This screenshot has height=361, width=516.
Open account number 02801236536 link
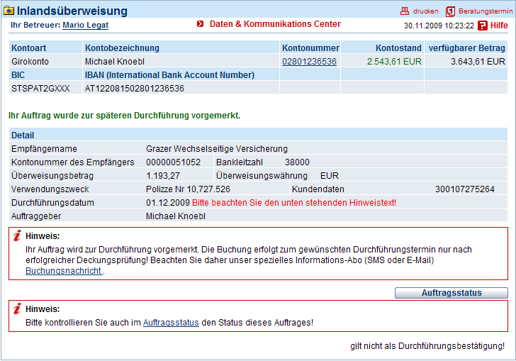pos(309,62)
